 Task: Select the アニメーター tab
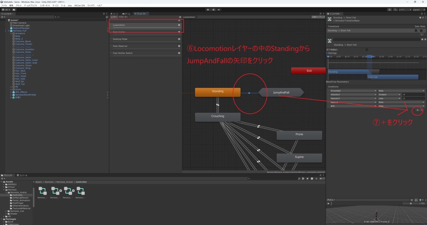(x=141, y=14)
